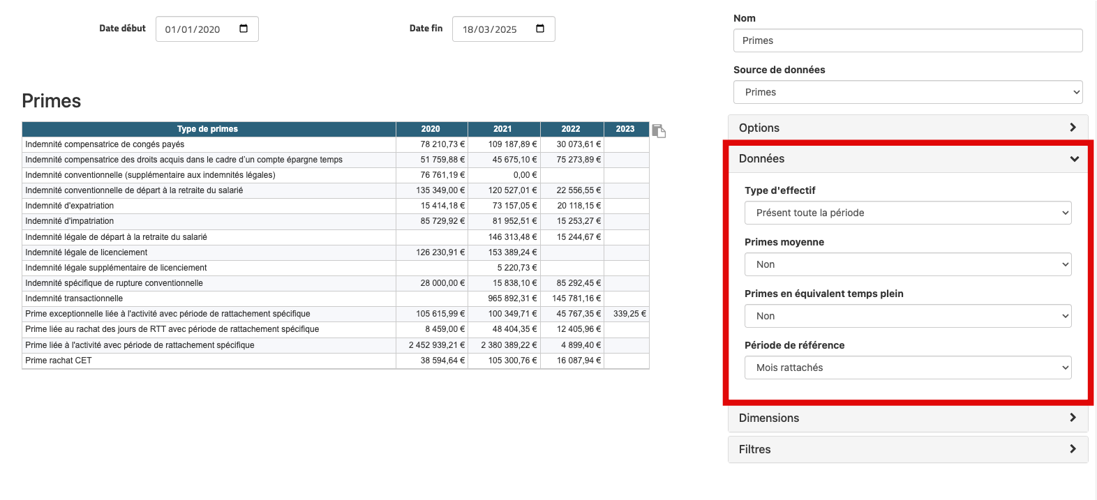
Task: Click the 965 892,31 € cell
Action: (x=503, y=298)
